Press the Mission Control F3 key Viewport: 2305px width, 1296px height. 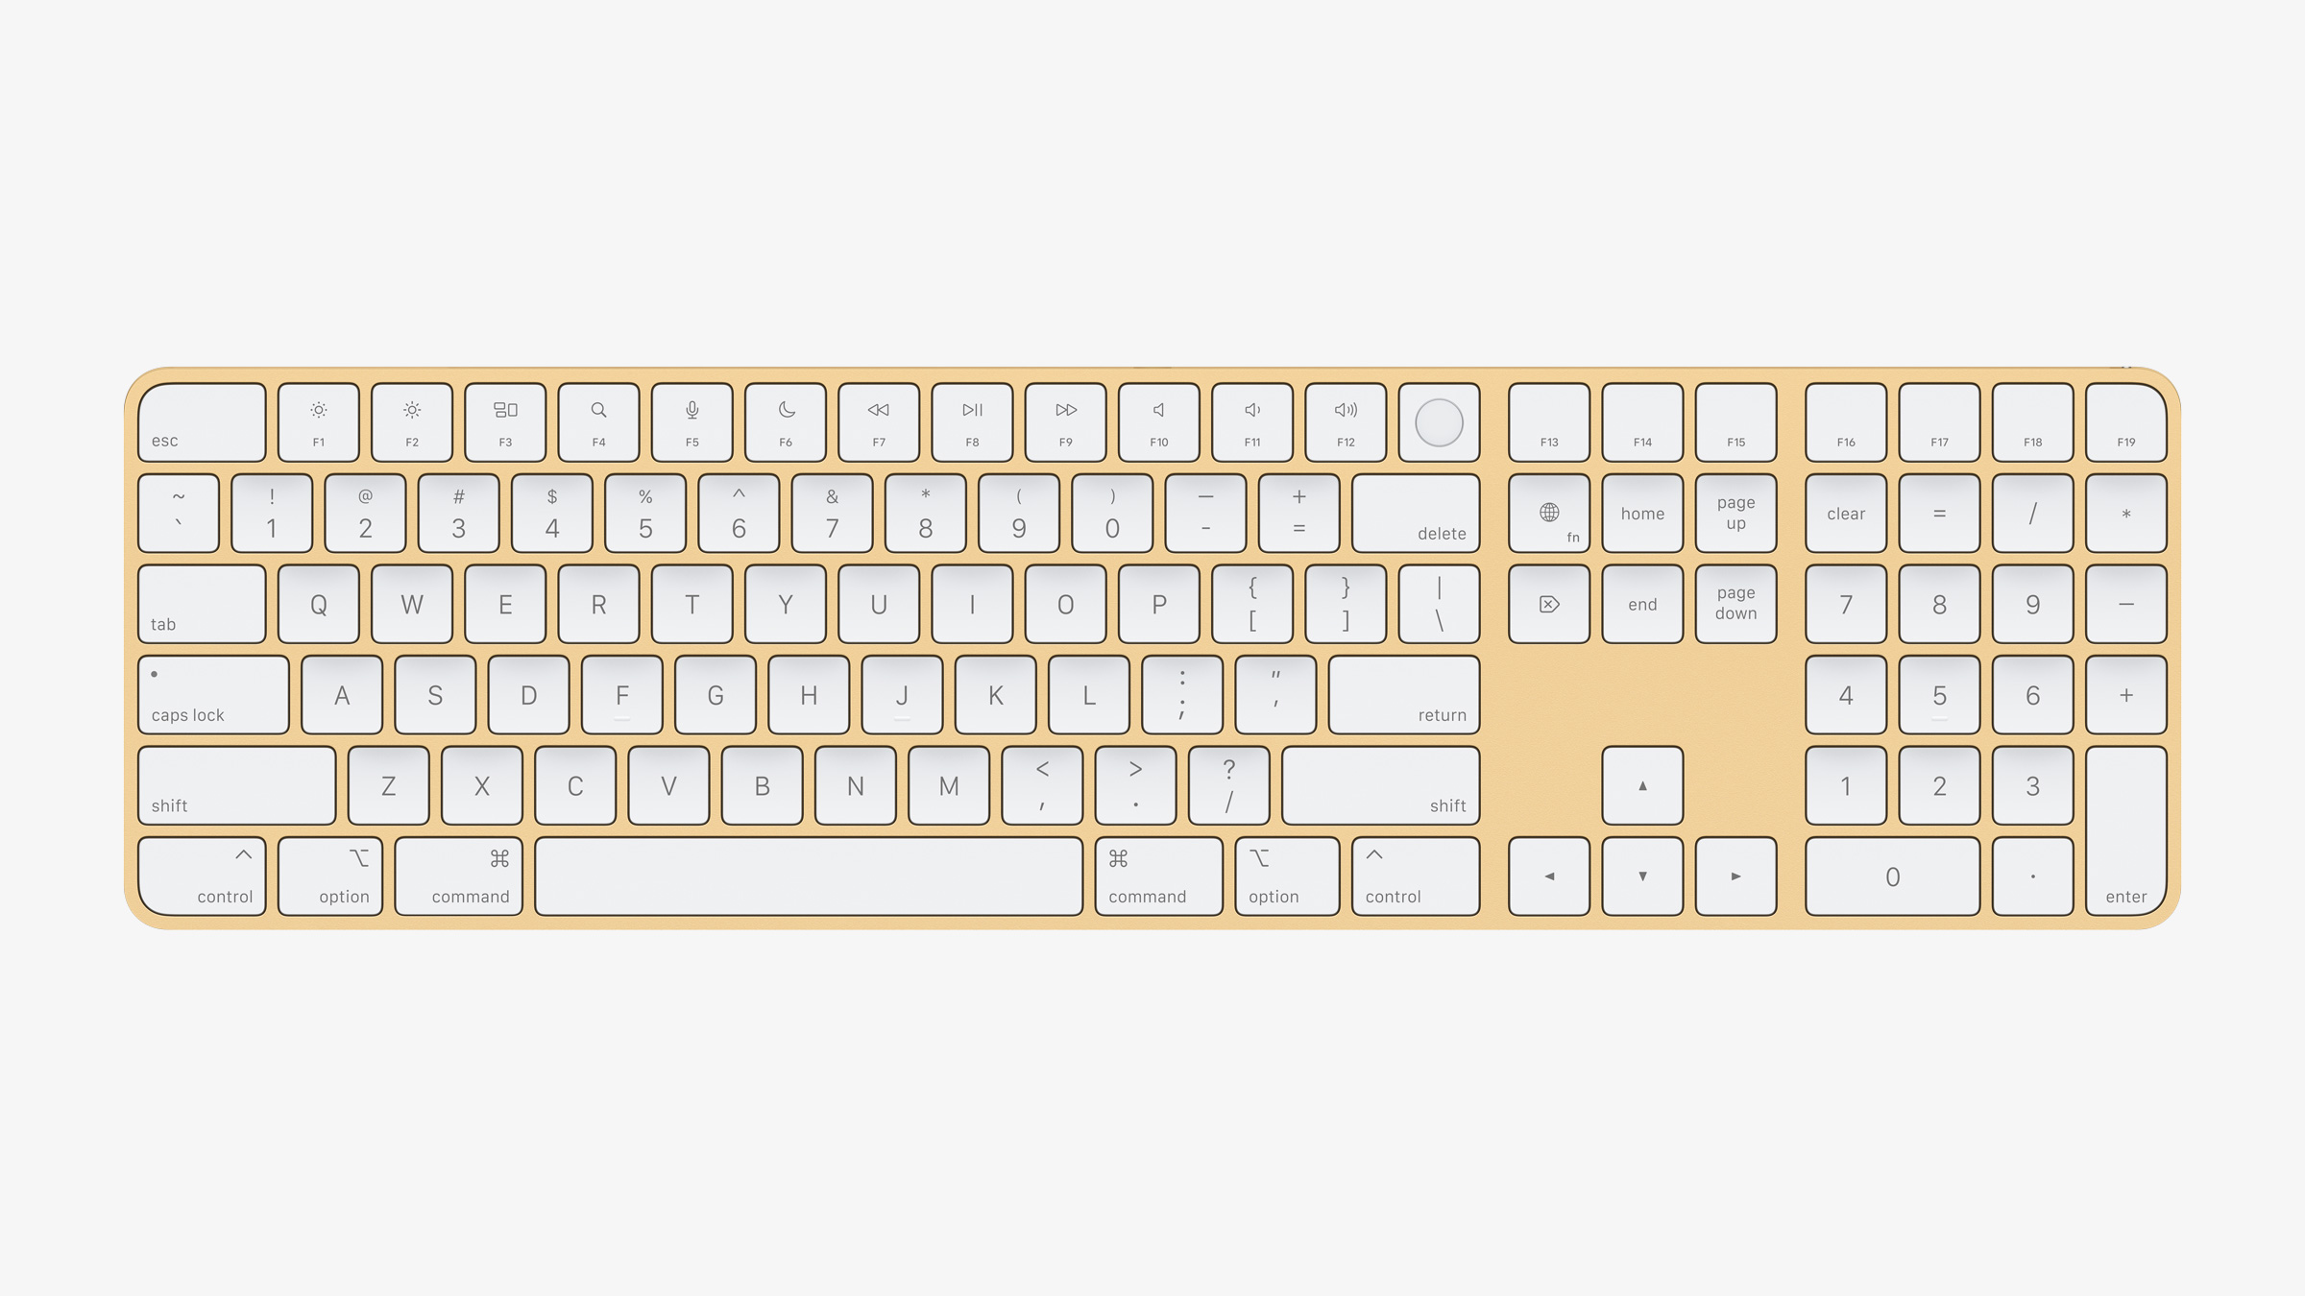coord(505,420)
